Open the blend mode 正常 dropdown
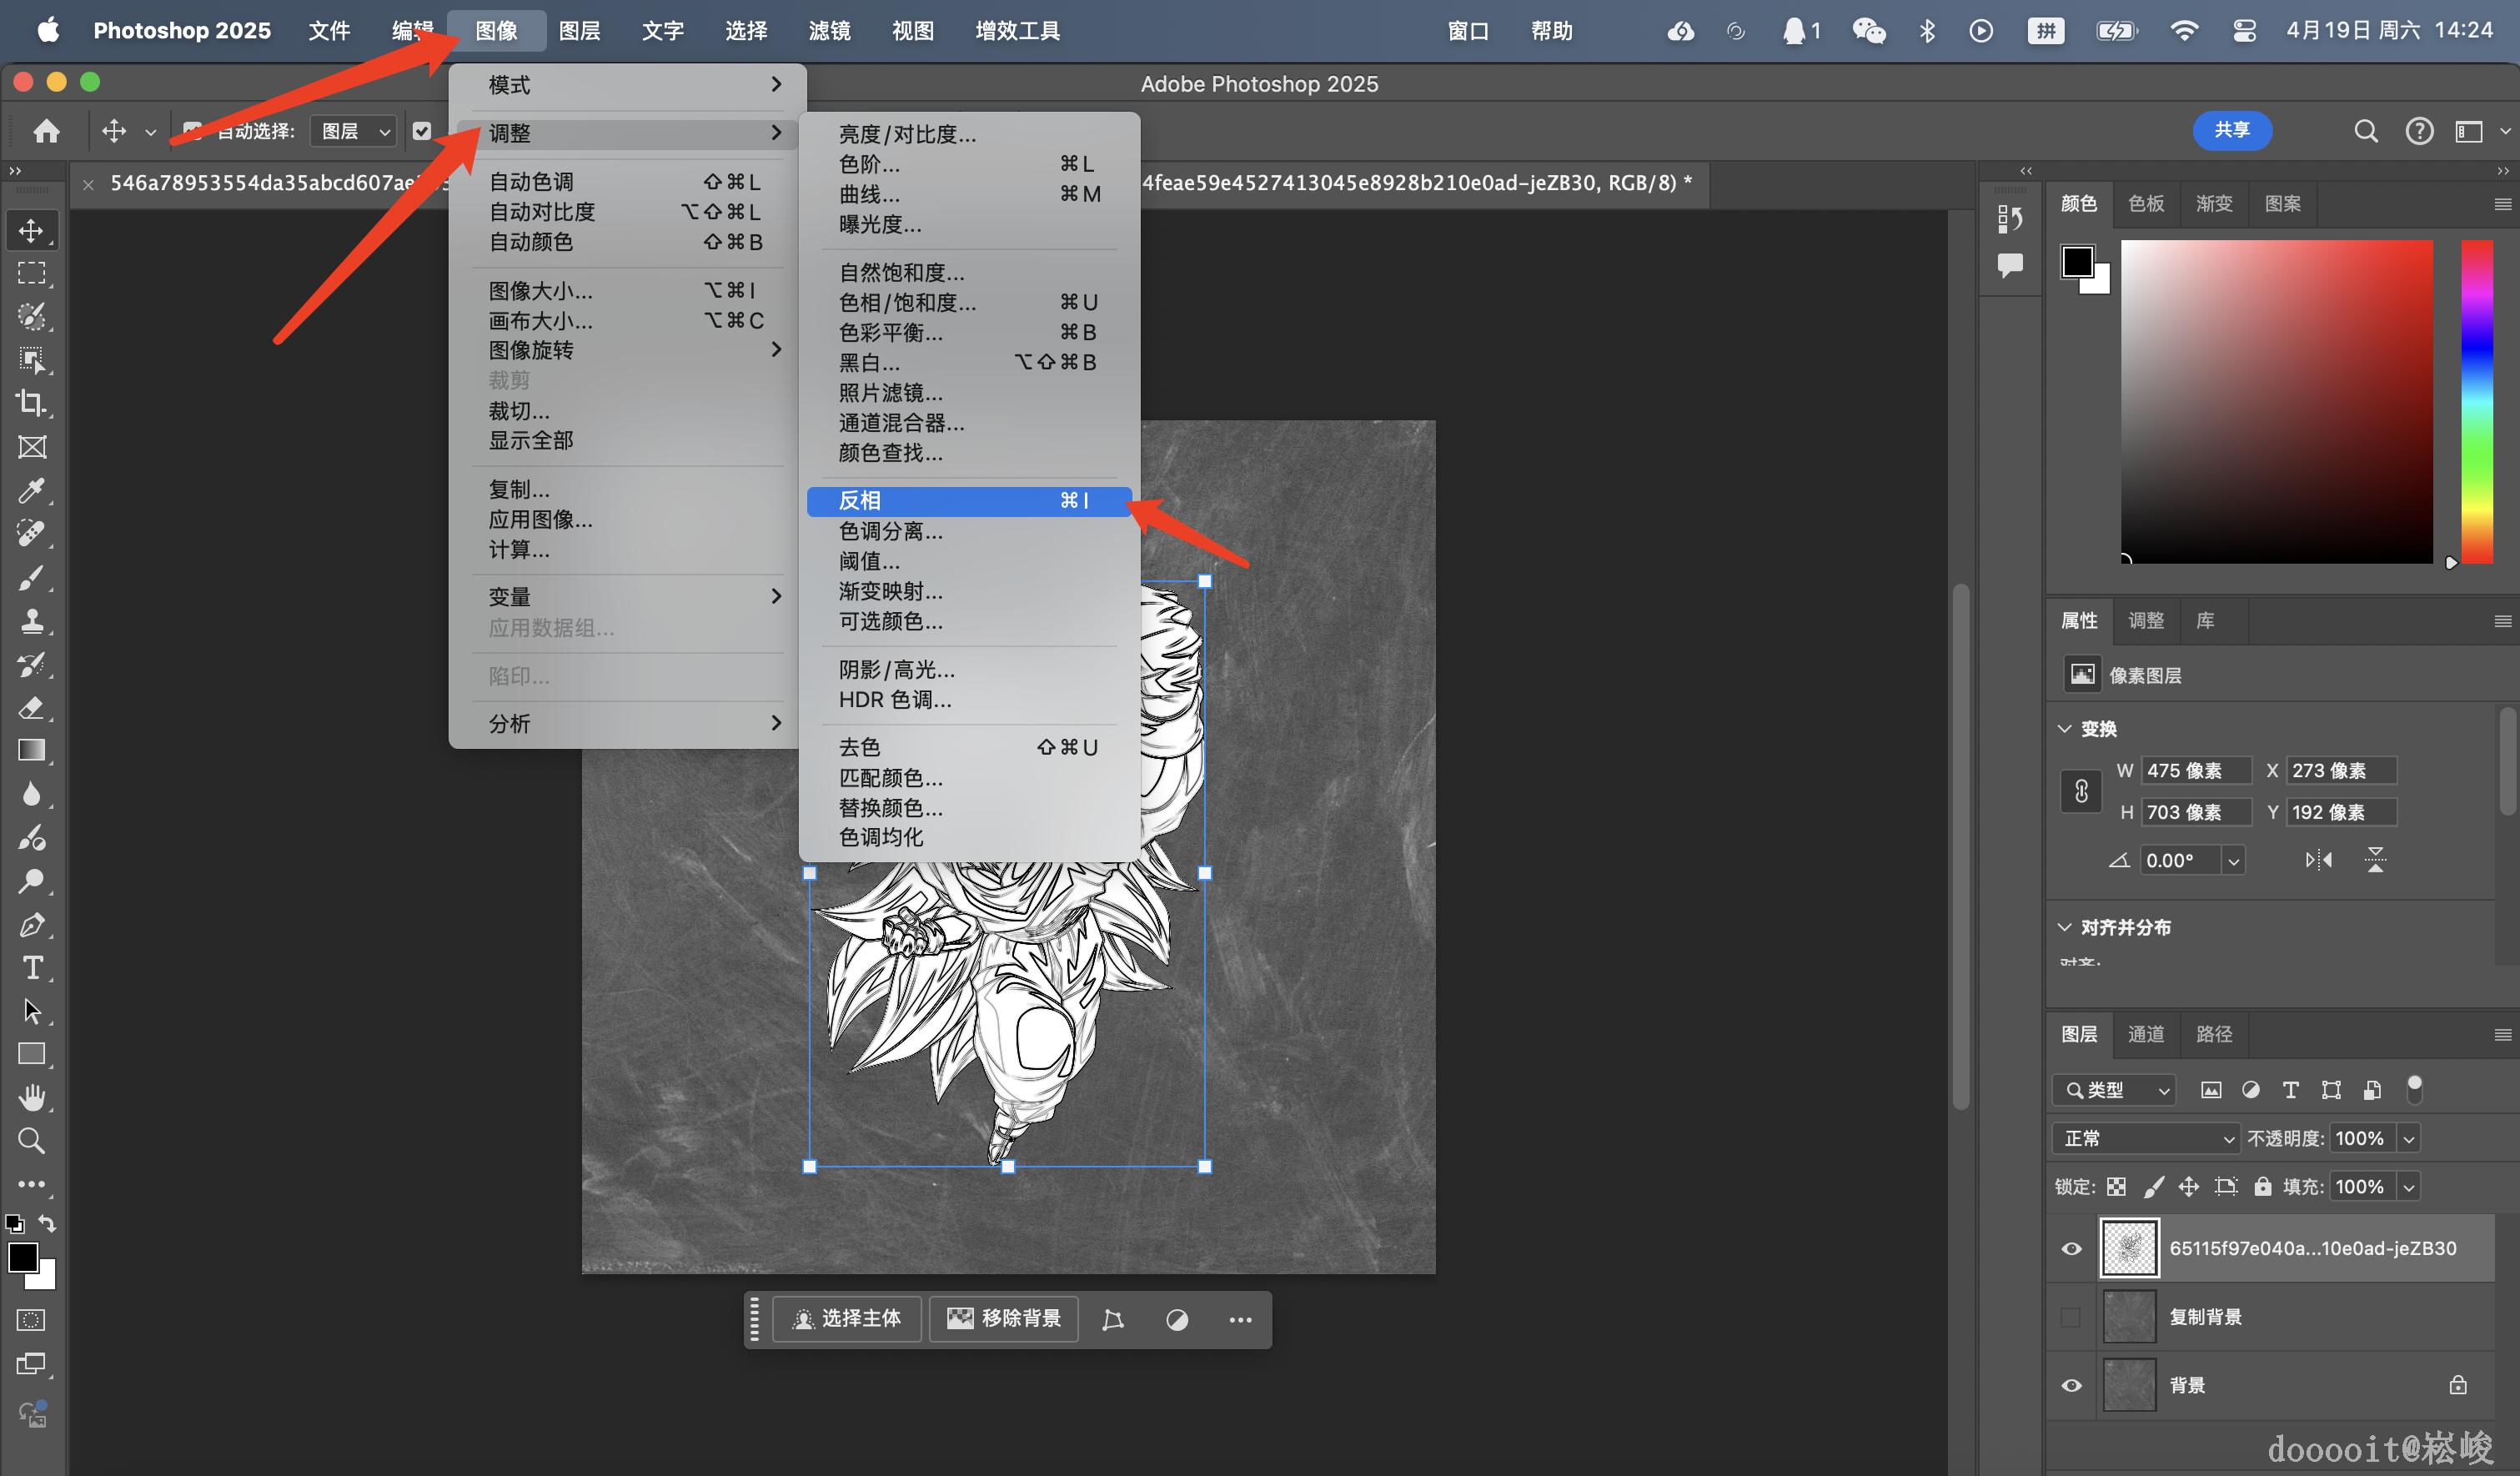The height and width of the screenshot is (1476, 2520). pyautogui.click(x=2146, y=1139)
